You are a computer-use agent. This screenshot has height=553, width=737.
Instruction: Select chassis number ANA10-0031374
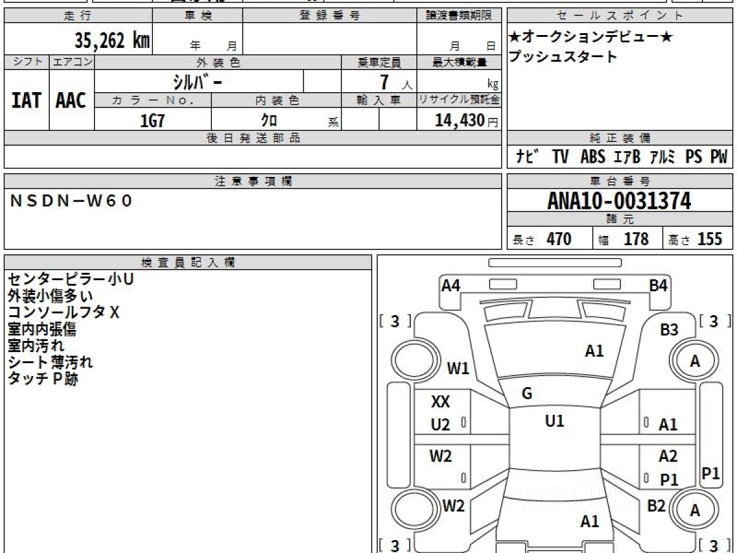click(x=619, y=200)
